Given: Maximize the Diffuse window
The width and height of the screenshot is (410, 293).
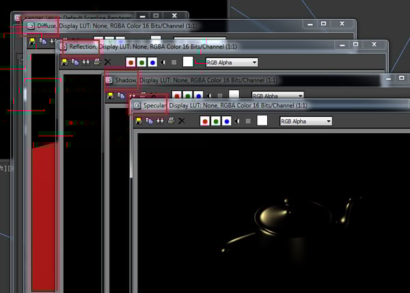Looking at the screenshot, I should tap(323, 24).
